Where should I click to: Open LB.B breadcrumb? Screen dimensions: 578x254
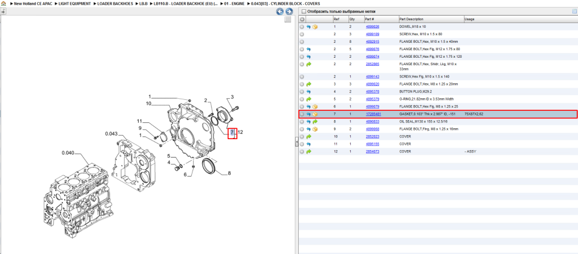[143, 3]
